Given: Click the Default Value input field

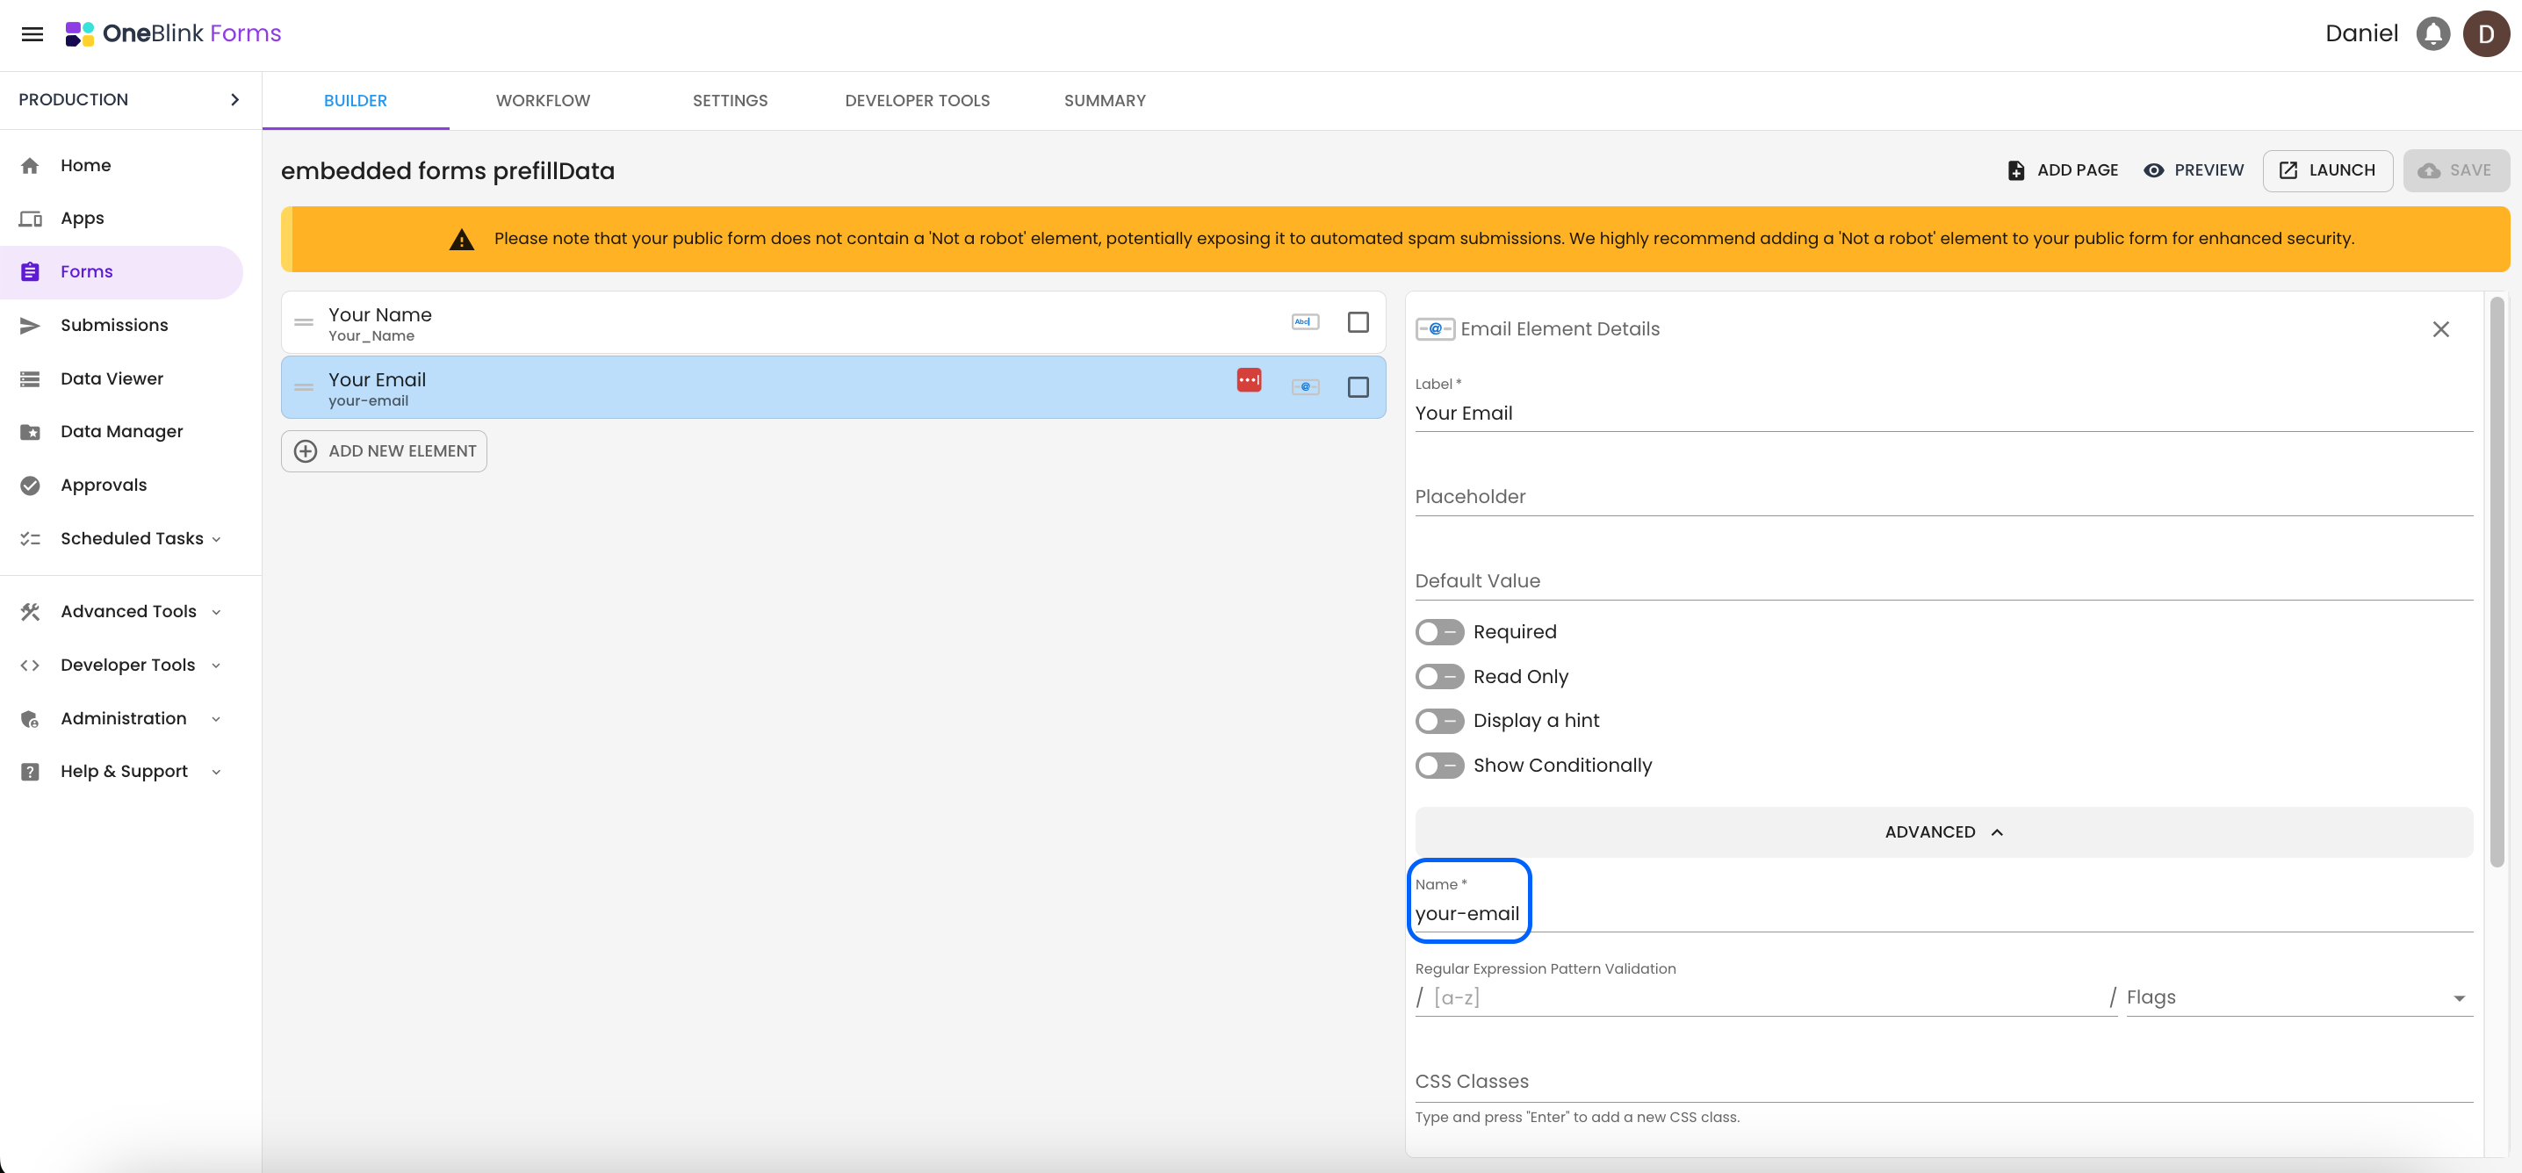Looking at the screenshot, I should (1942, 580).
